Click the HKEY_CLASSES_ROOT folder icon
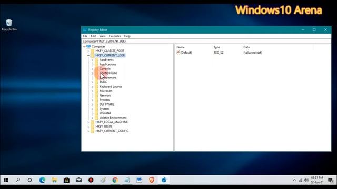 coord(93,51)
